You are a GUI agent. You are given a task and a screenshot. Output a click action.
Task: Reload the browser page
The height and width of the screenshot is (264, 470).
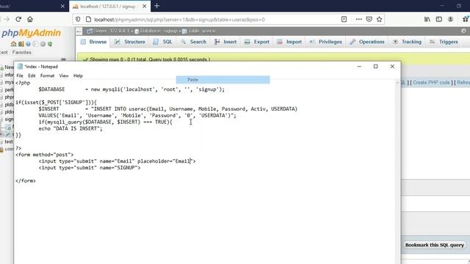[x=18, y=20]
